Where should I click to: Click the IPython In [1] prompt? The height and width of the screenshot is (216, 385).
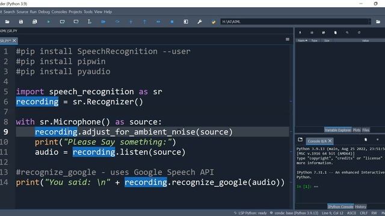pyautogui.click(x=304, y=187)
